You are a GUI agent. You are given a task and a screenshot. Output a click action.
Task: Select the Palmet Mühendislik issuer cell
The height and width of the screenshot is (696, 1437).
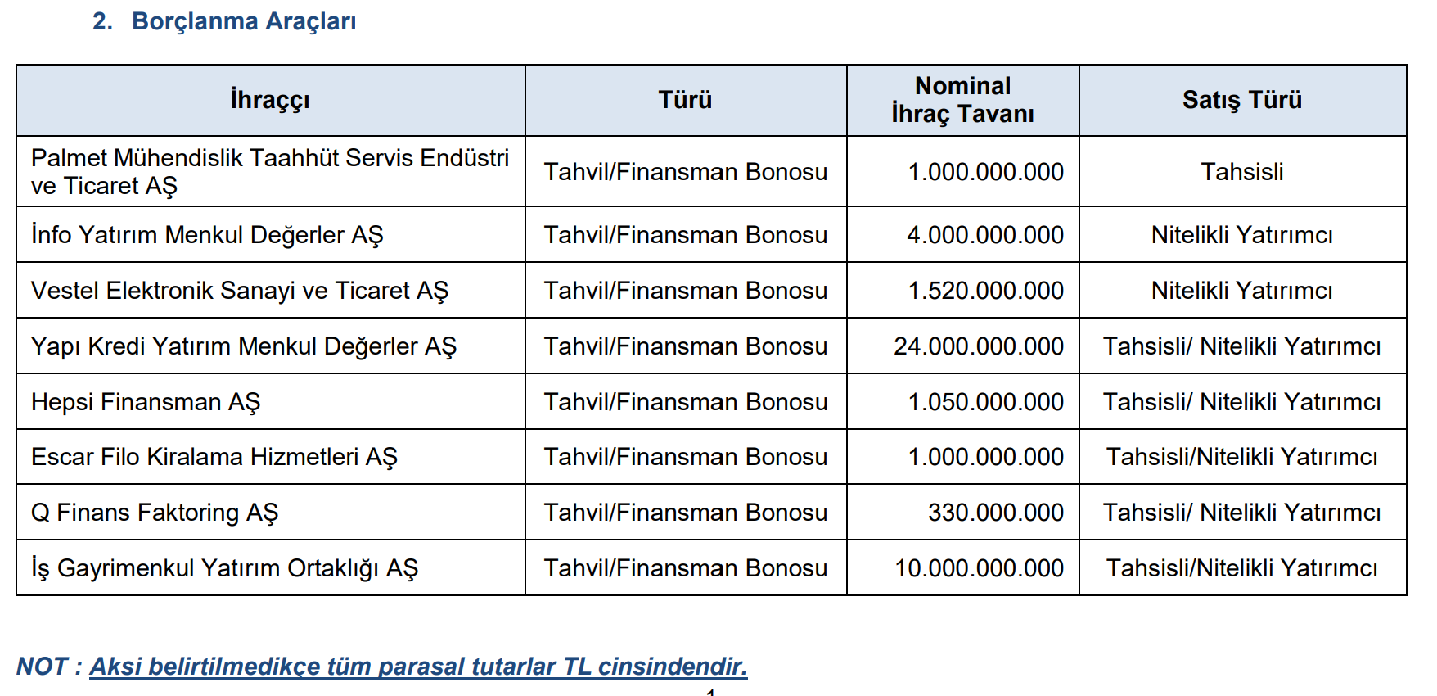(270, 171)
